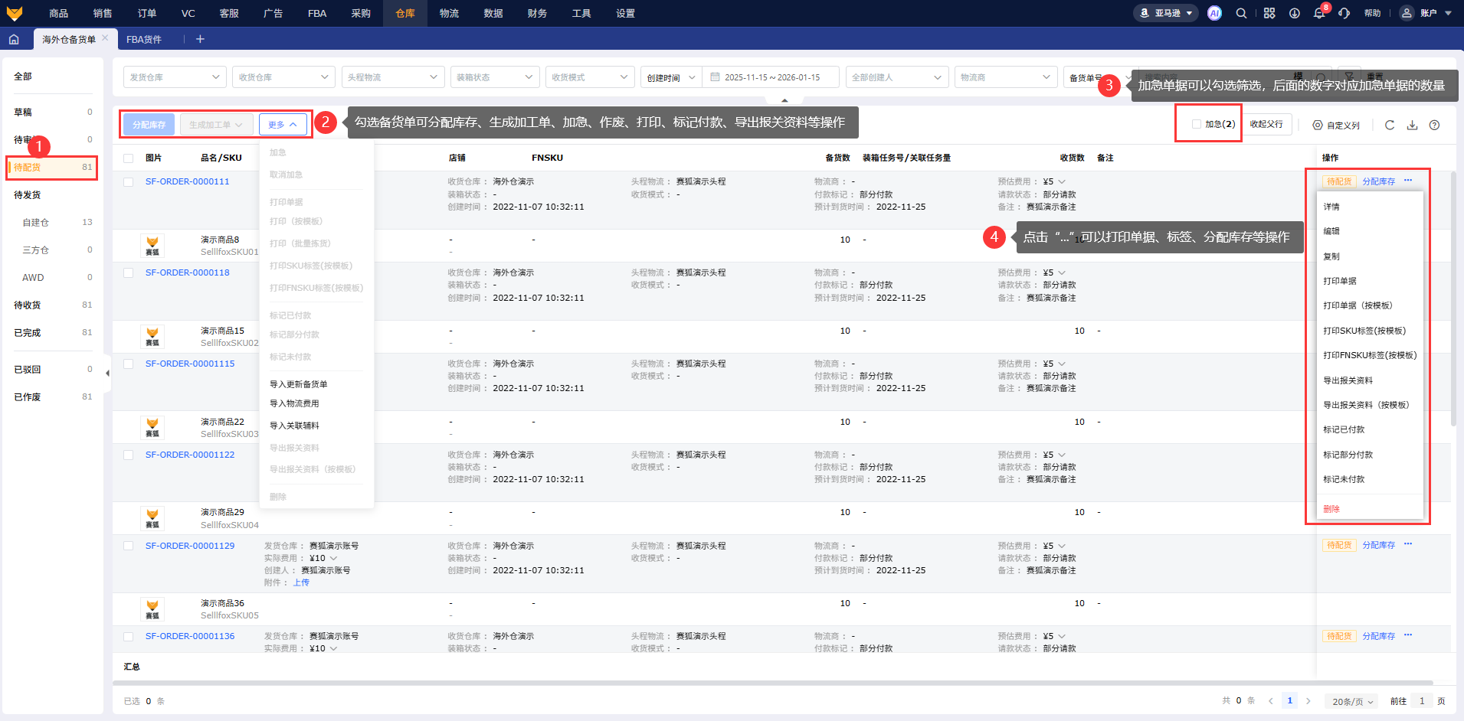Go to the home tab icon
The width and height of the screenshot is (1464, 721).
pos(14,39)
